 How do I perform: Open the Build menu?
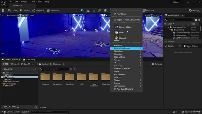click(x=40, y=2)
